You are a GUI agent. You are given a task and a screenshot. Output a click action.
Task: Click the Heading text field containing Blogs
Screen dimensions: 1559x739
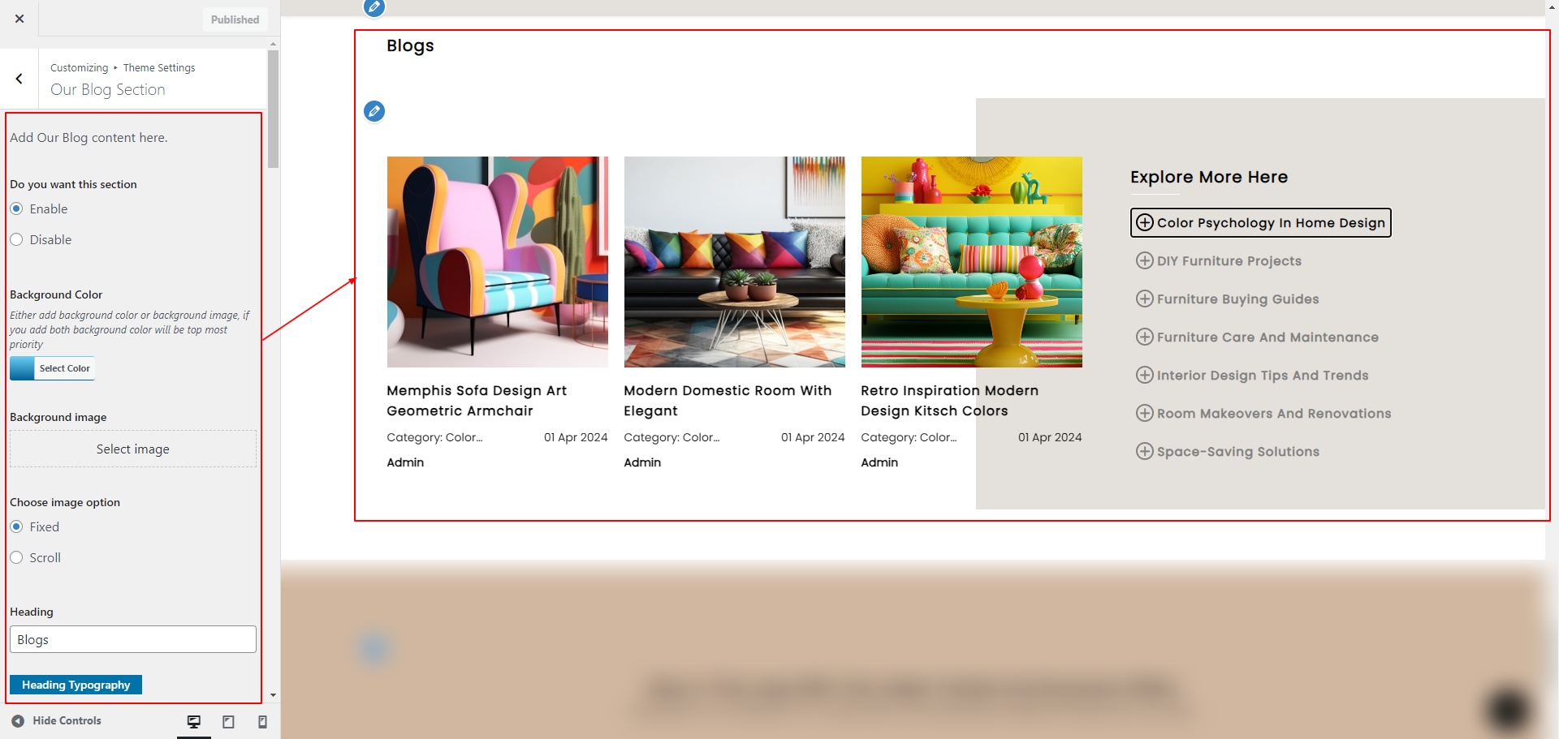(133, 639)
